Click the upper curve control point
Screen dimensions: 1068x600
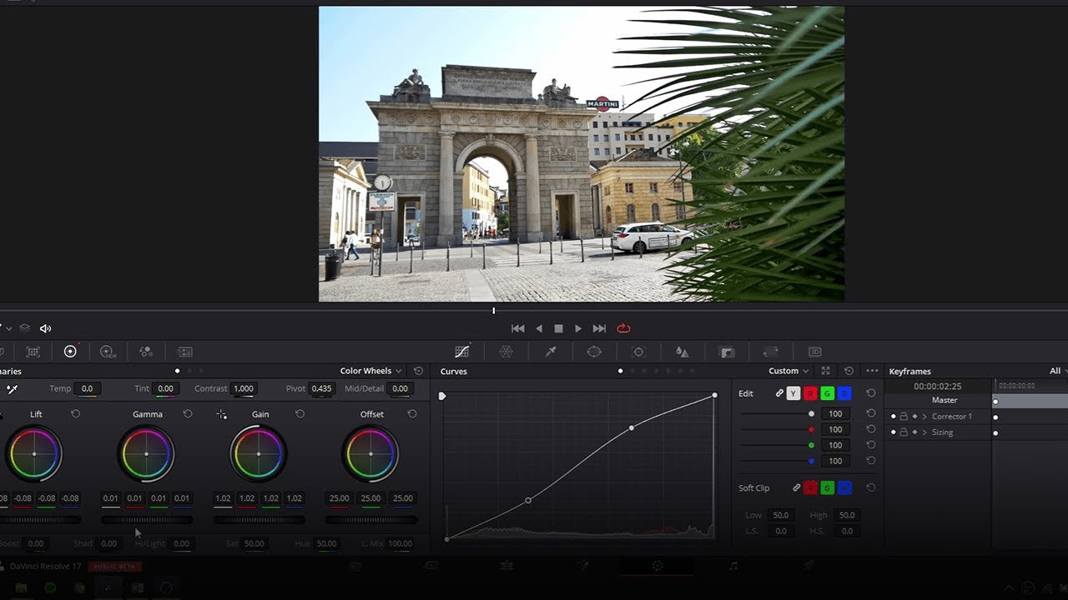pos(632,427)
